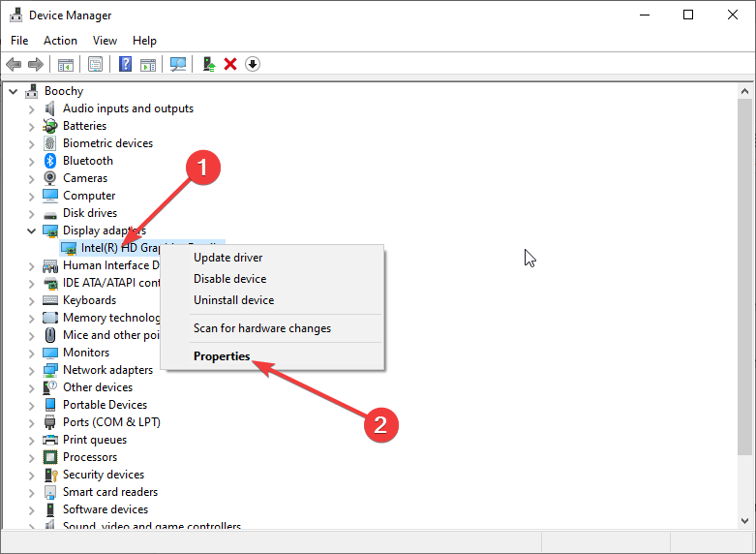756x554 pixels.
Task: Expand the Monitors category chevron
Action: point(31,354)
